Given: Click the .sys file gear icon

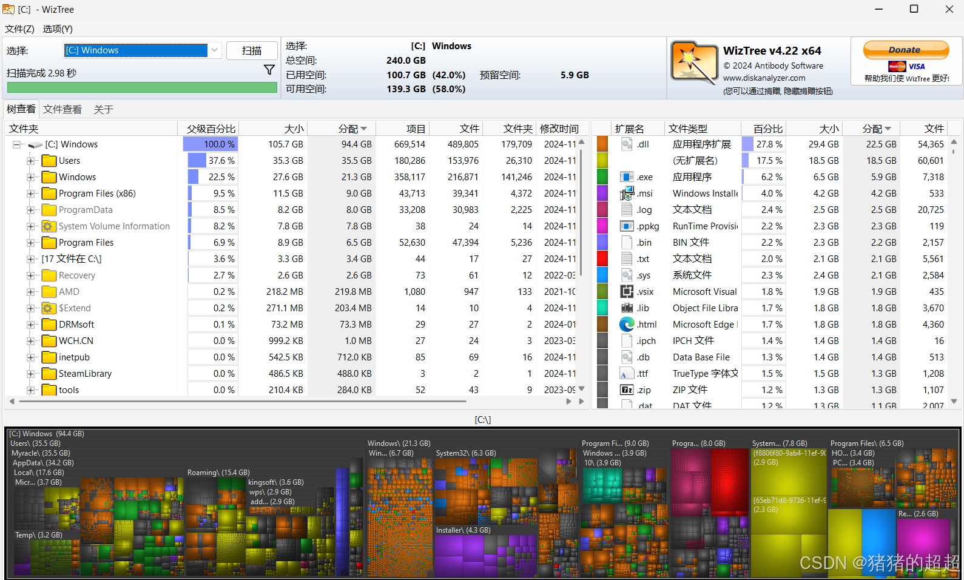Looking at the screenshot, I should click(627, 275).
